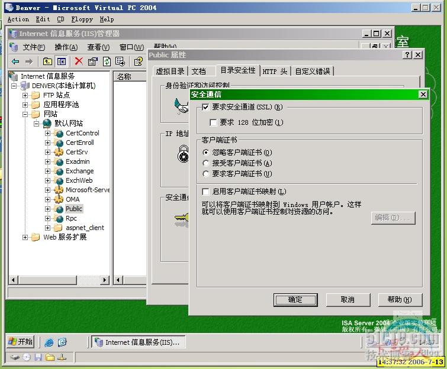The image size is (447, 369).
Task: Open the Virtual PC CD menu
Action: pyautogui.click(x=60, y=19)
